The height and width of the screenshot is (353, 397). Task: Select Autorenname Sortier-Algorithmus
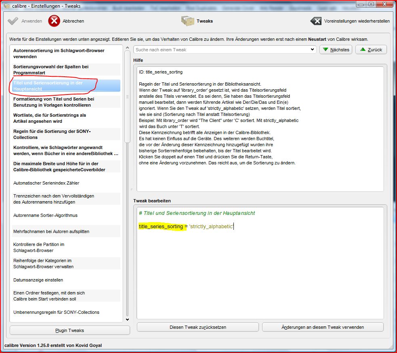(66, 215)
